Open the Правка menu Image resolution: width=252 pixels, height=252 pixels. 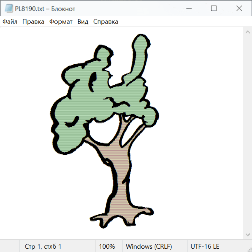[33, 22]
